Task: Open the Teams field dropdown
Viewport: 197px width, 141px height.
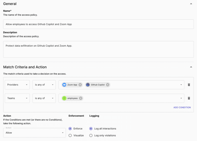Action: pos(17,98)
